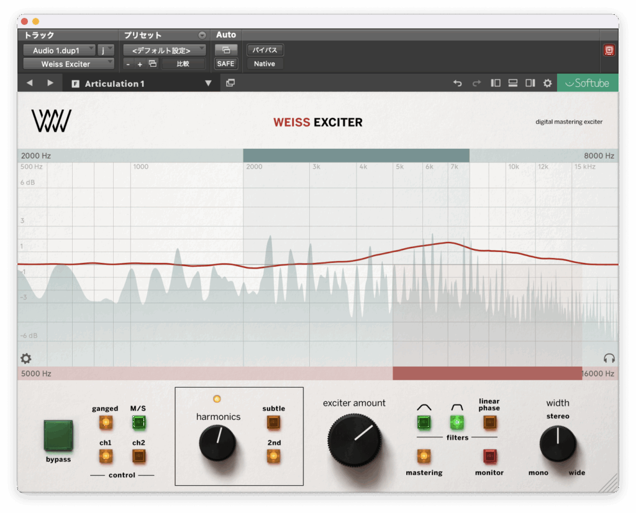The width and height of the screenshot is (636, 513).
Task: Click the red lower frequency band bar
Action: click(x=487, y=373)
